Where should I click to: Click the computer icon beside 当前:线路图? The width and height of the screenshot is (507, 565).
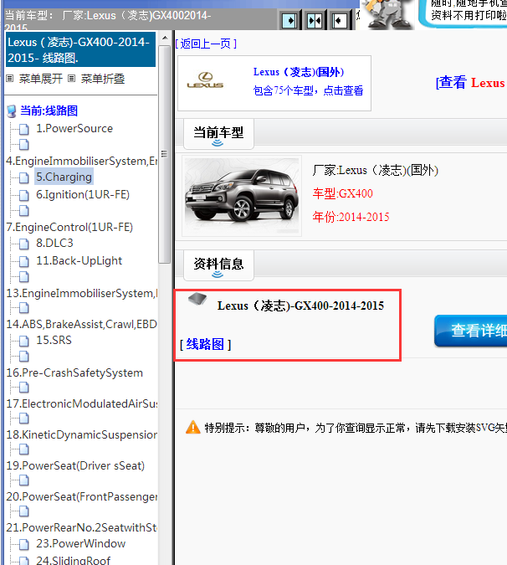(x=12, y=111)
